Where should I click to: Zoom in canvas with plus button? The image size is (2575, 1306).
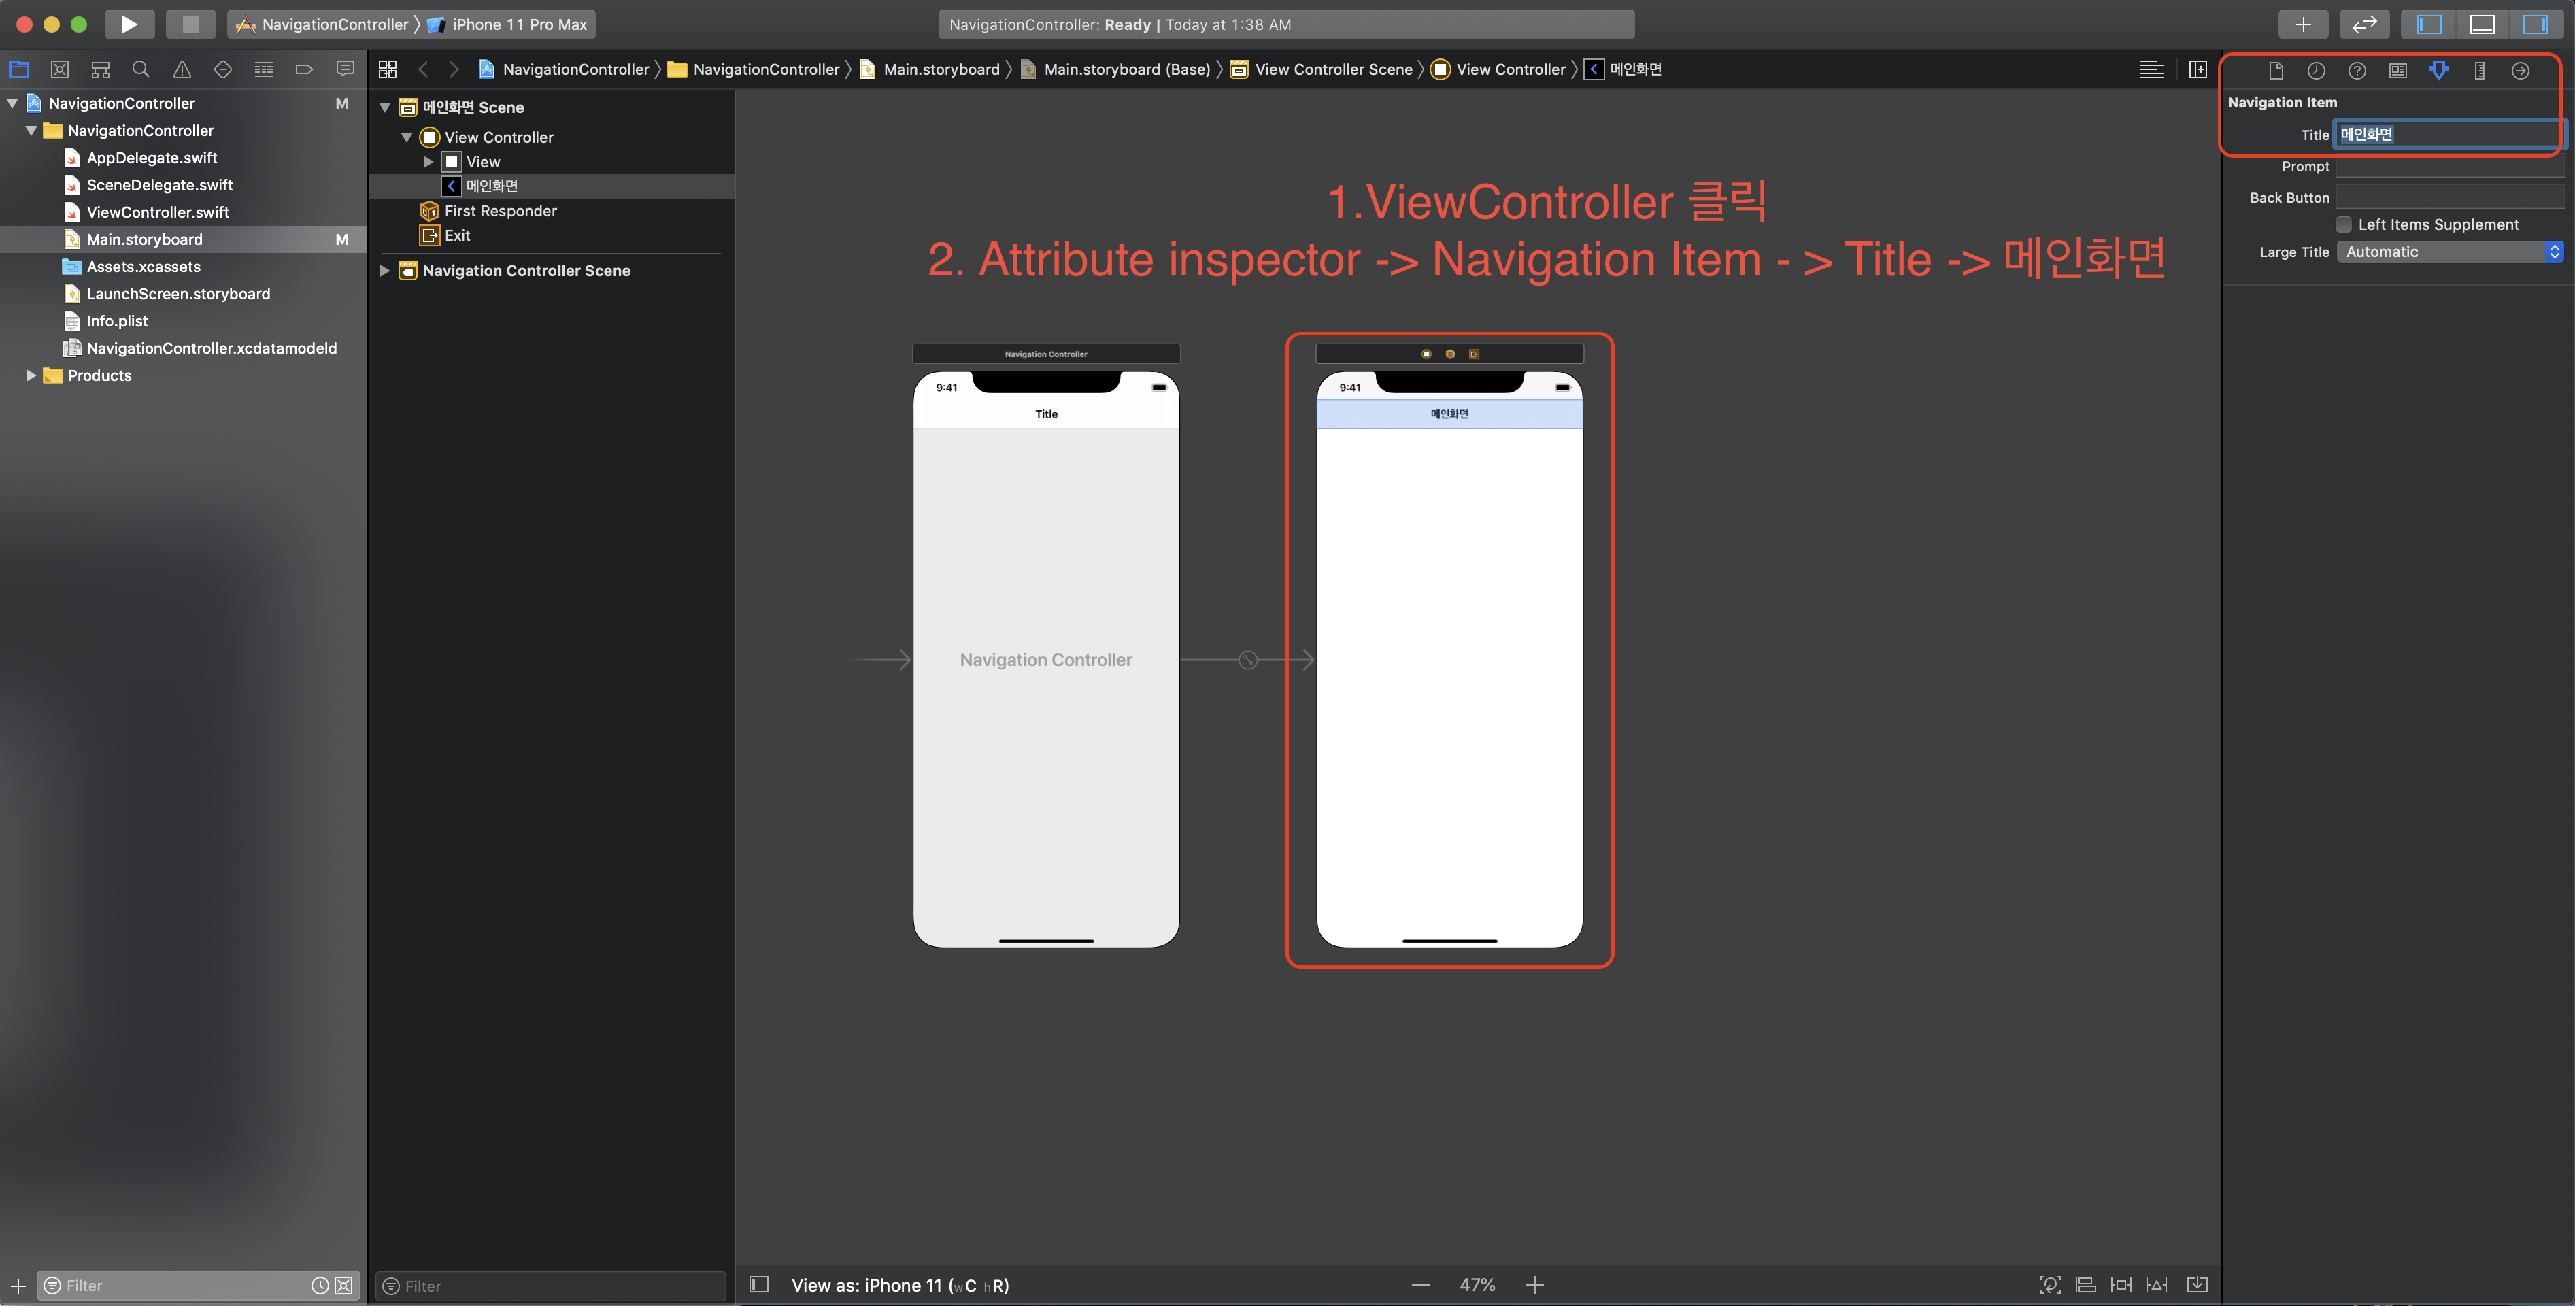(1535, 1285)
